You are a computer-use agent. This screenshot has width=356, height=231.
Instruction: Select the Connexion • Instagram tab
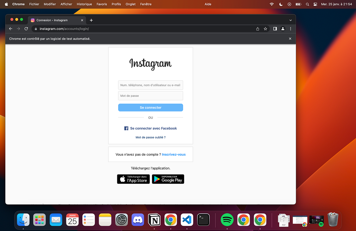click(57, 20)
